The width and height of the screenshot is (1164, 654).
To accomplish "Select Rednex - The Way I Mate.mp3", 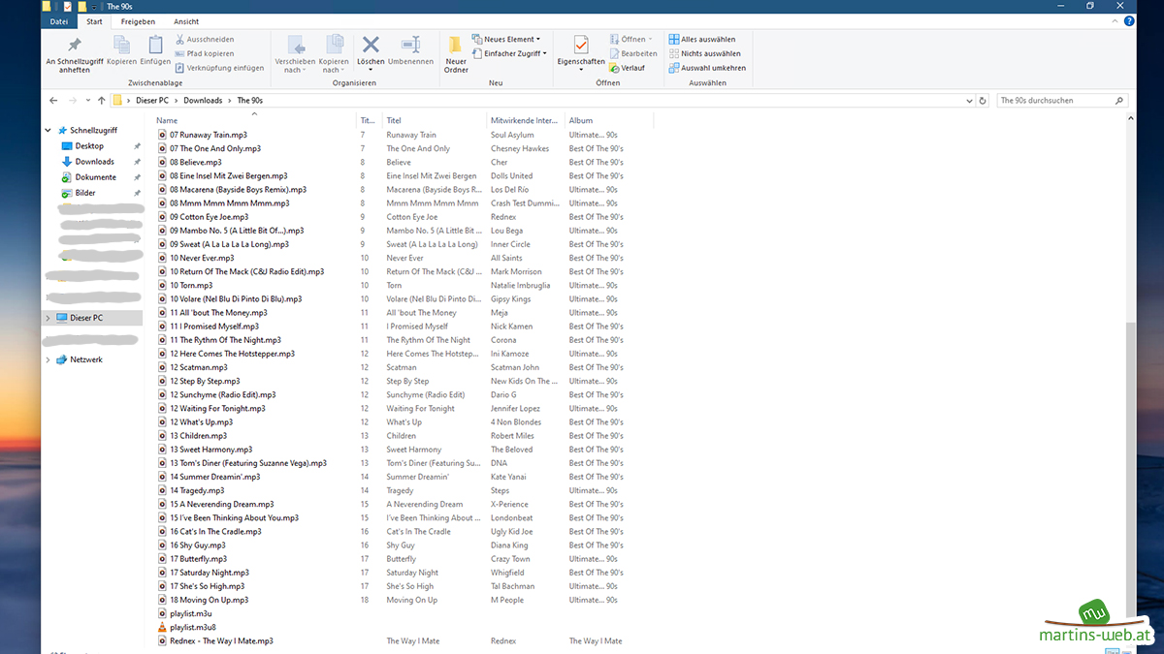I will (221, 640).
